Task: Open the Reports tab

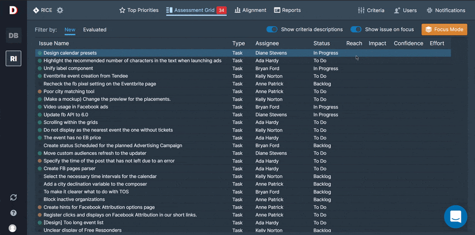Action: [x=288, y=10]
